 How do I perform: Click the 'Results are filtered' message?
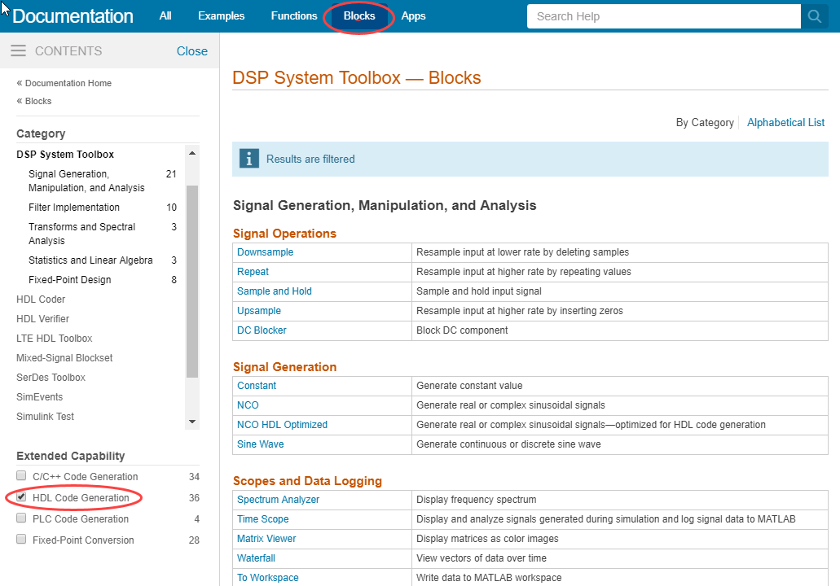(x=310, y=159)
